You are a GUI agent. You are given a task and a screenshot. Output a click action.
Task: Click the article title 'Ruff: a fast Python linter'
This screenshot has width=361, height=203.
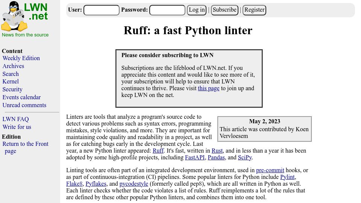pyautogui.click(x=188, y=30)
